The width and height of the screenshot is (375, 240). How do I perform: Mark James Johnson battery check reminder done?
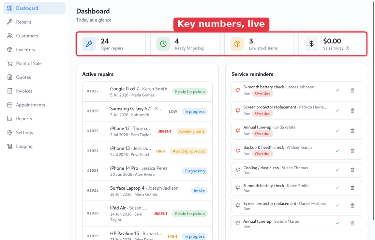[337, 90]
